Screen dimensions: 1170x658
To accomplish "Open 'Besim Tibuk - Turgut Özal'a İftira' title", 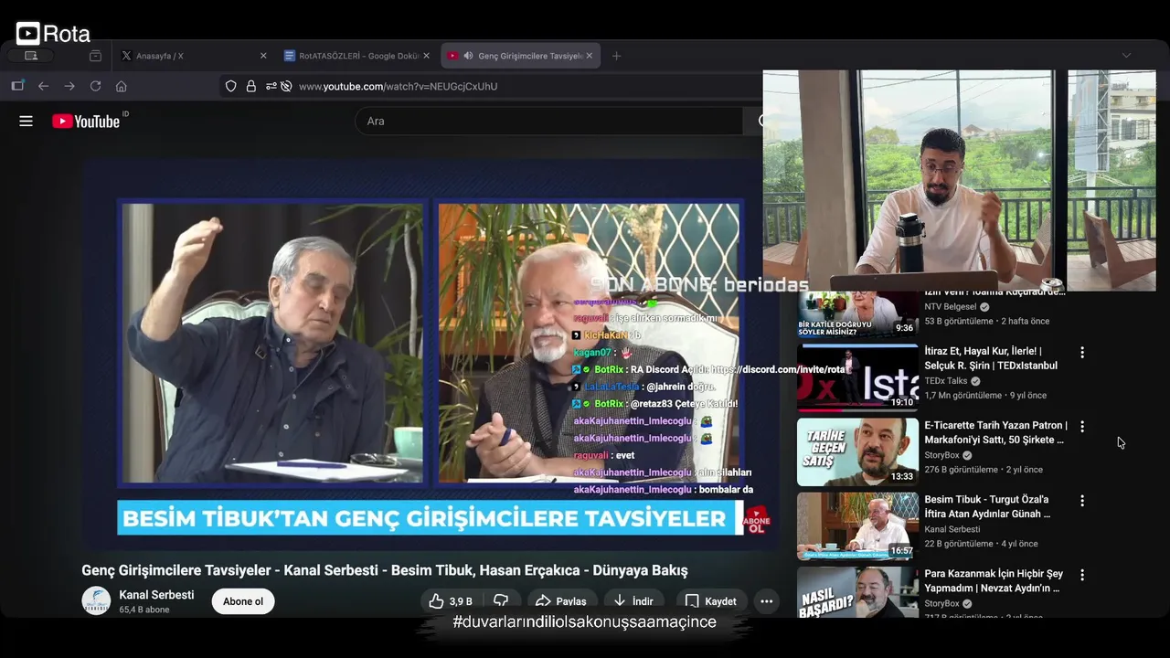I will point(987,506).
